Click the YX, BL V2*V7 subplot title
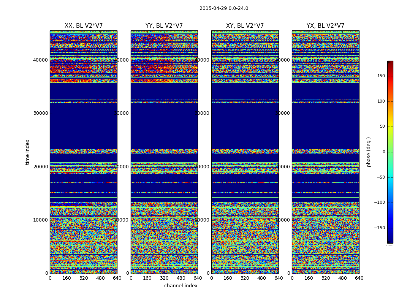Screen dimensions: 399x304 click(x=325, y=26)
